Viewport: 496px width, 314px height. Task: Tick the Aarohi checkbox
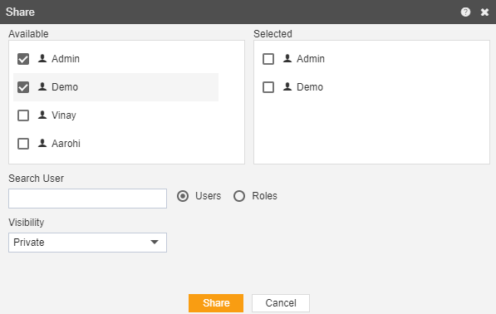tap(23, 144)
